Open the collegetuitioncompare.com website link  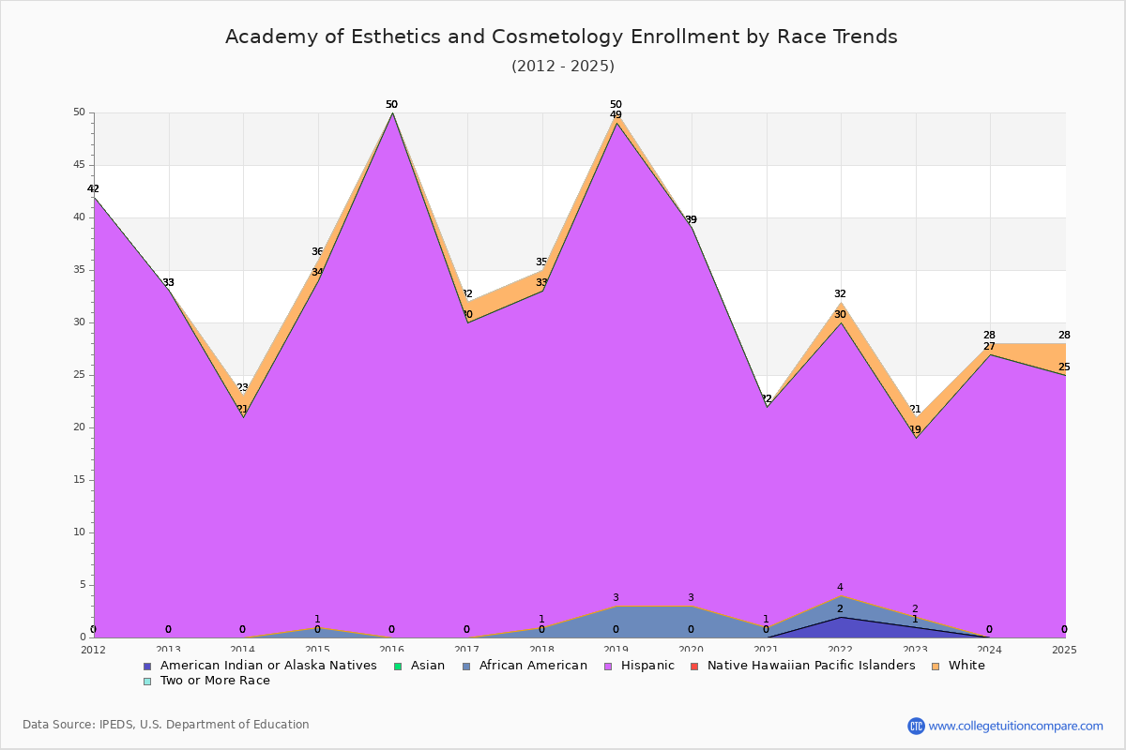pyautogui.click(x=1016, y=726)
